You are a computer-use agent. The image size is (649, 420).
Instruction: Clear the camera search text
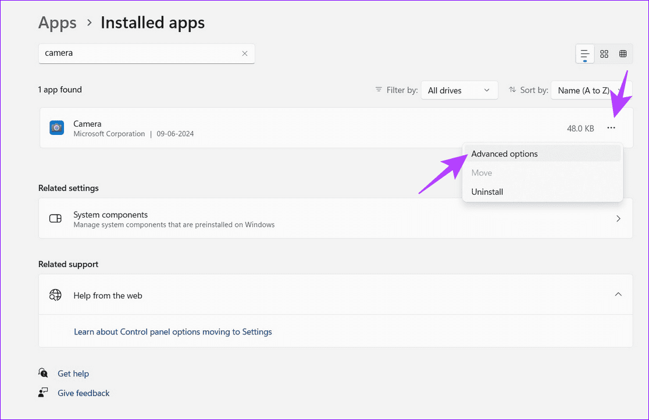245,54
